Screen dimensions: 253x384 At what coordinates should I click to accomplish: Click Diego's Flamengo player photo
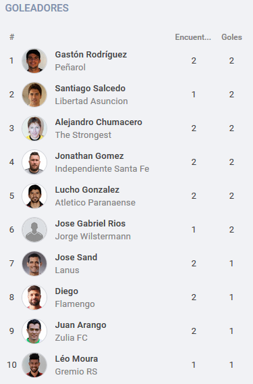pos(34,297)
